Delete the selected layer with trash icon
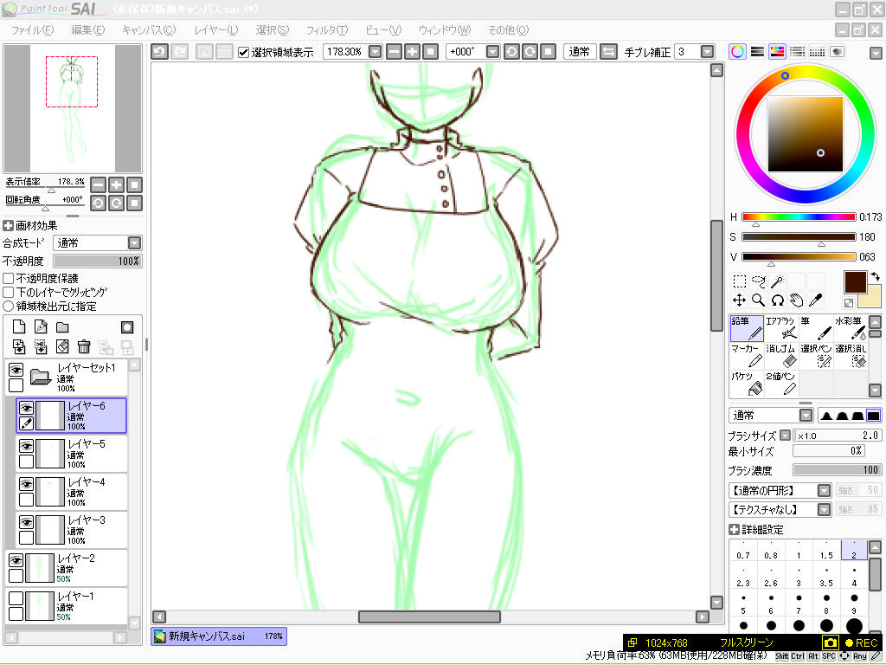The image size is (886, 665). (84, 346)
